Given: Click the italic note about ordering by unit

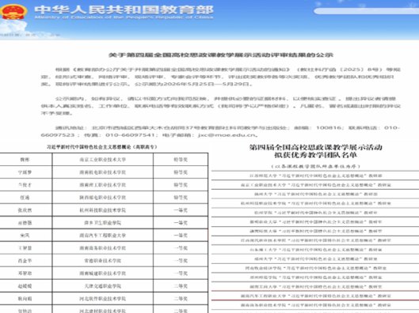Looking at the screenshot, I should click(x=315, y=166).
